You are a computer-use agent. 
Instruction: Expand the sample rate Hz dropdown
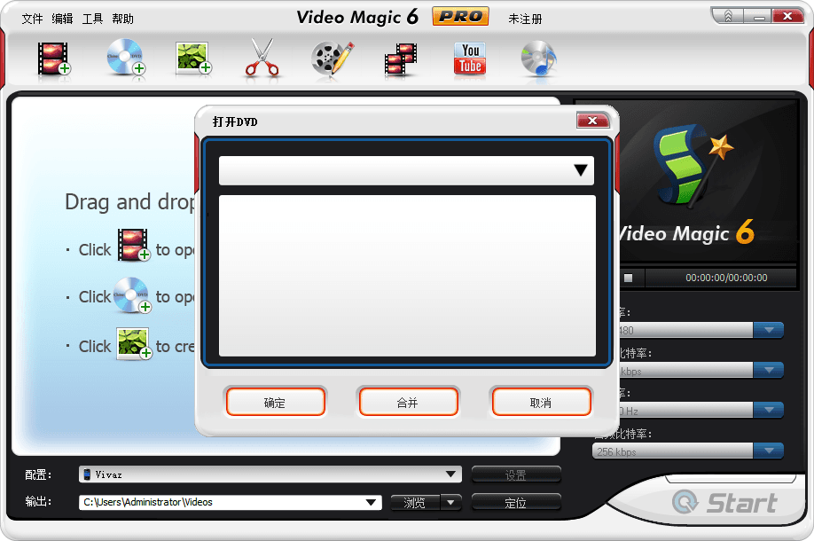[768, 410]
